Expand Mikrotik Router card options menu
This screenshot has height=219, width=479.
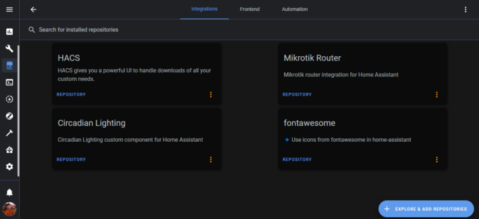click(437, 95)
